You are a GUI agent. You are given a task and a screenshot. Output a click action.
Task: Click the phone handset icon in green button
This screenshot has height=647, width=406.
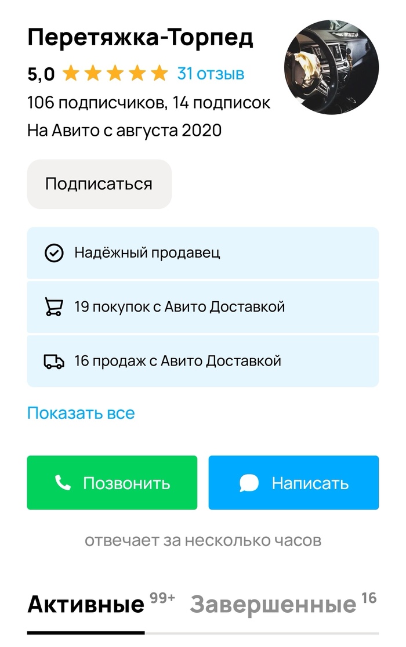pyautogui.click(x=63, y=482)
